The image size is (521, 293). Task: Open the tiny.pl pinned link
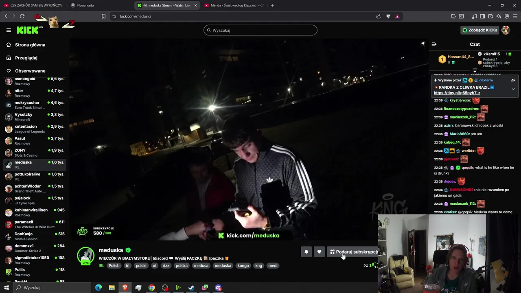pyautogui.click(x=457, y=93)
